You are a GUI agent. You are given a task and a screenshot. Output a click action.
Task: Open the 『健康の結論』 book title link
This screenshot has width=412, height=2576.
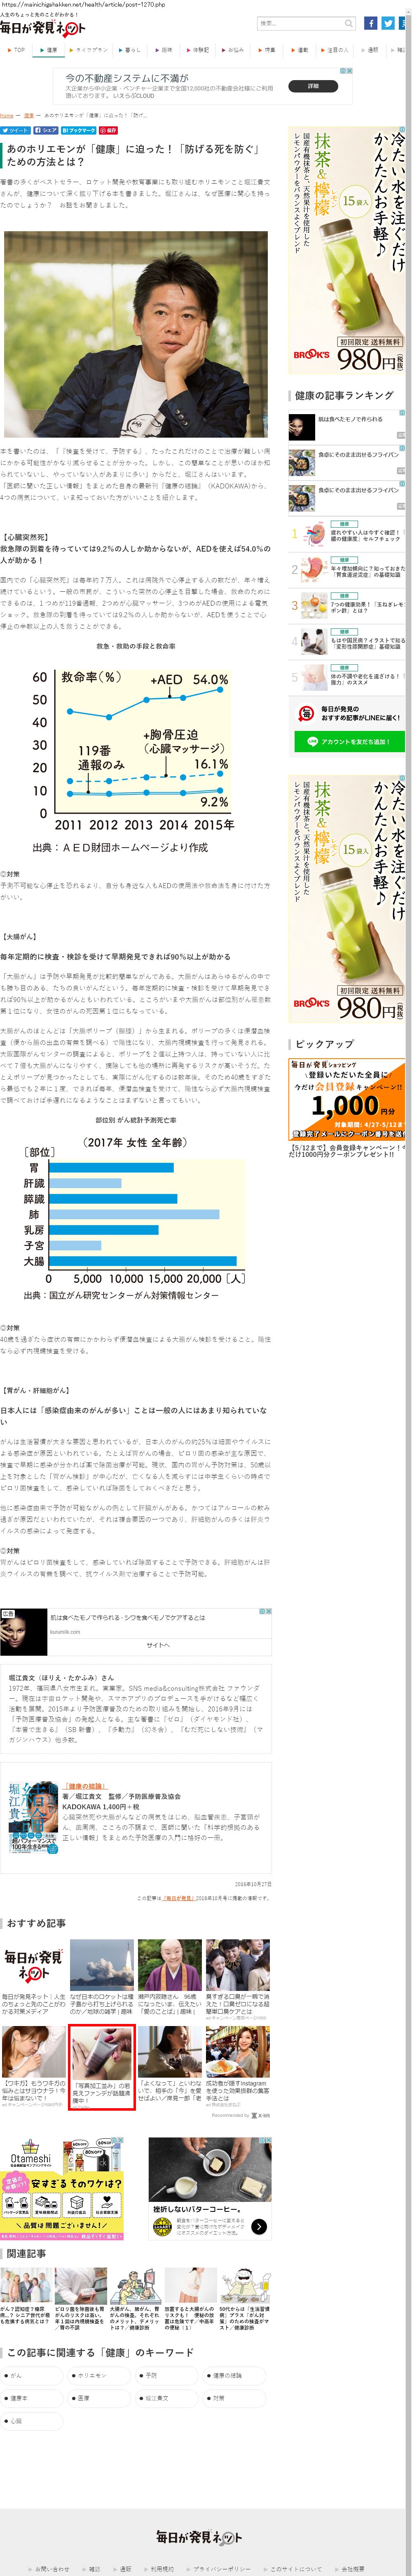pos(85,1787)
